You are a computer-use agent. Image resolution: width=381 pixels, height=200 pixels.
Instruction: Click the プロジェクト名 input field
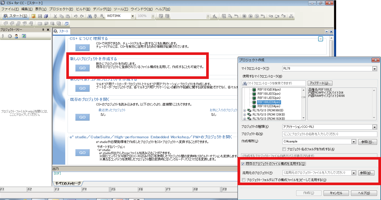[x=330, y=134]
